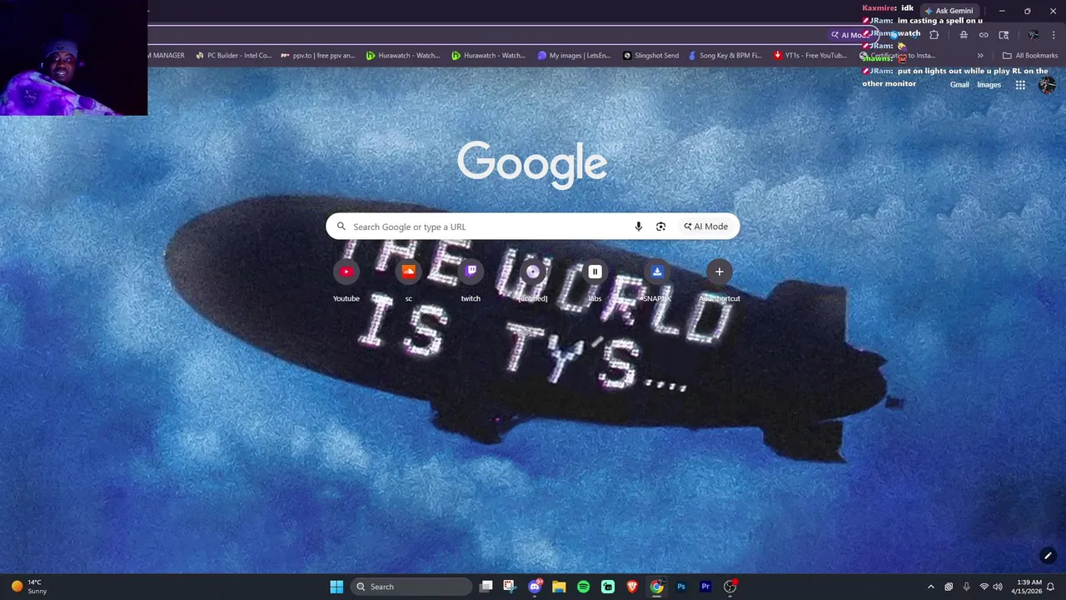The image size is (1066, 600).
Task: Open the Windows Start menu
Action: click(336, 587)
